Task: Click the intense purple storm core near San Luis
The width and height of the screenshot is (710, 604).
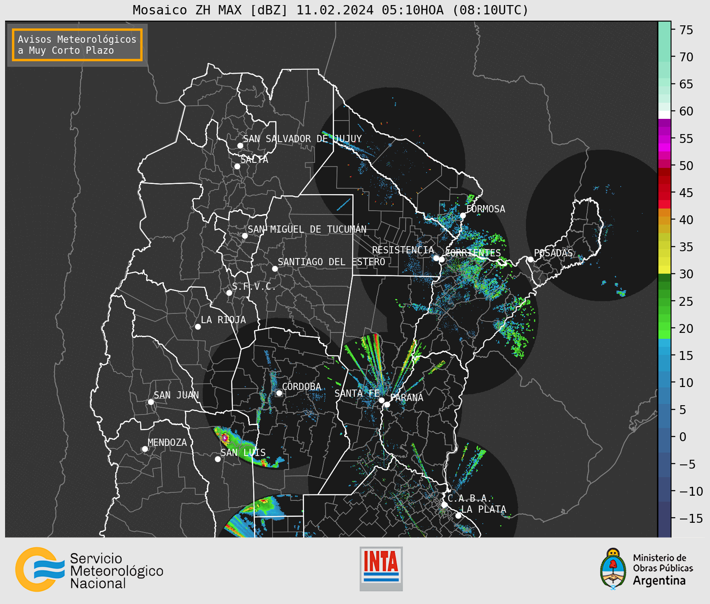Action: pyautogui.click(x=225, y=438)
